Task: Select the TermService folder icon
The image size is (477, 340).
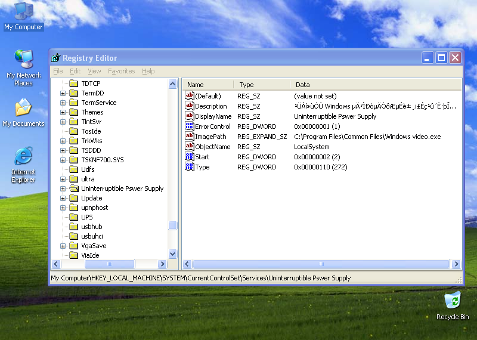Action: 73,103
